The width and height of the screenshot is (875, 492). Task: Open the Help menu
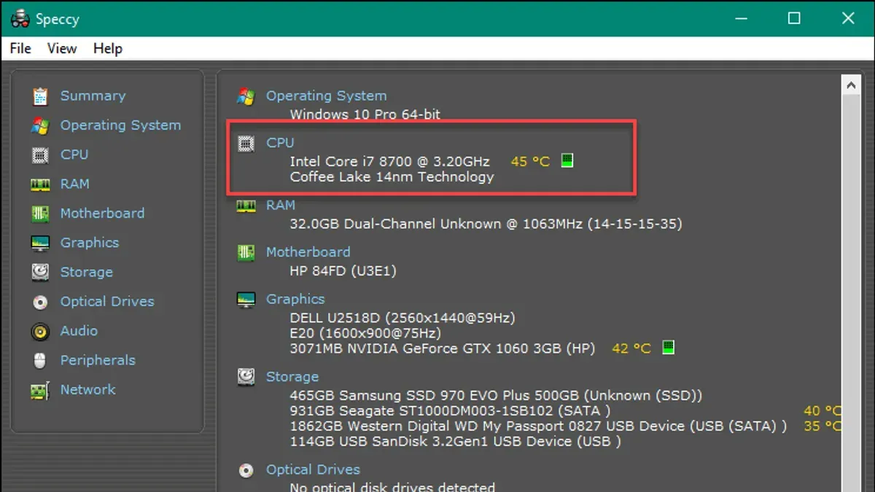(x=108, y=49)
